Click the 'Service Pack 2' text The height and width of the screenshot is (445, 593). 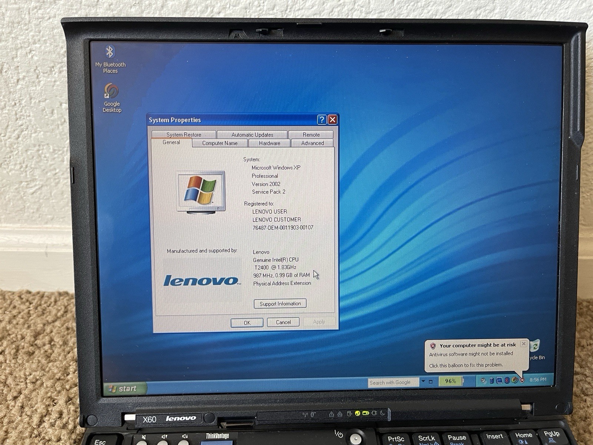coord(269,192)
